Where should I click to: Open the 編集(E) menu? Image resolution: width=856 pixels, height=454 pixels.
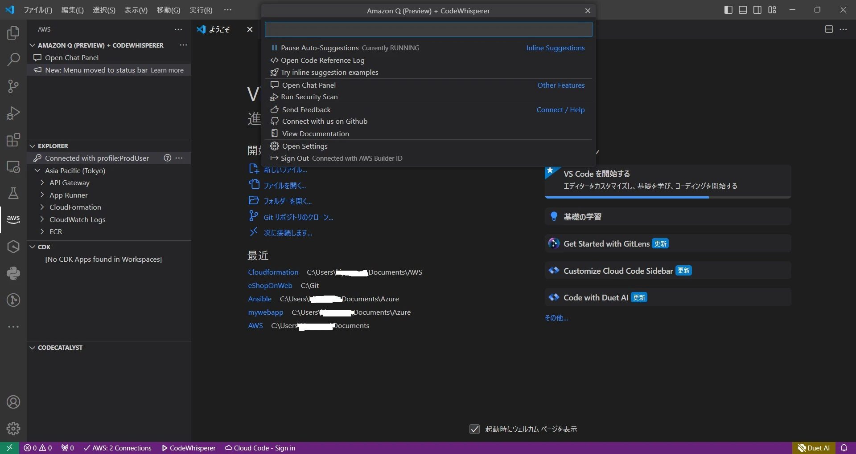point(72,10)
